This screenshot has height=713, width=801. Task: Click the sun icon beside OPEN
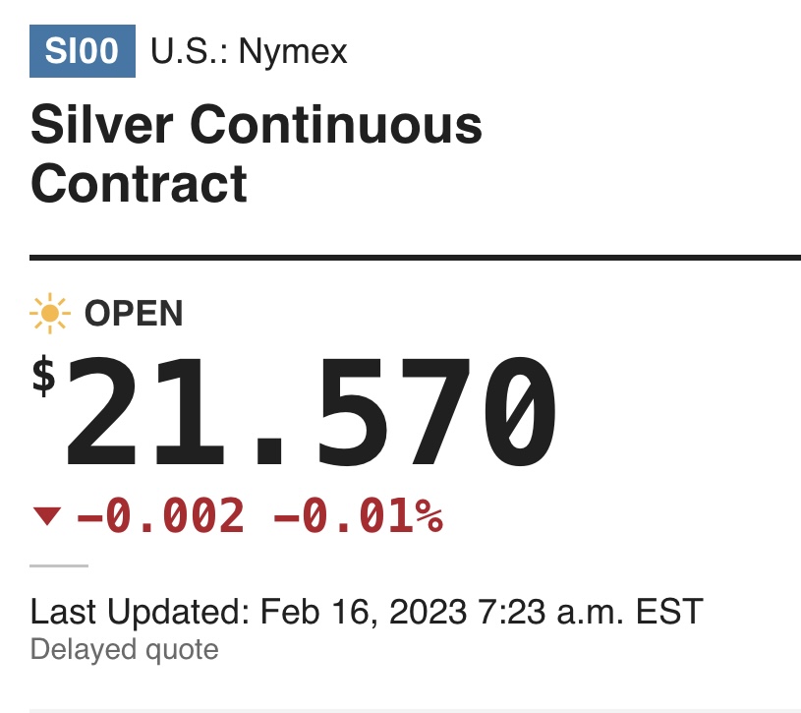(x=49, y=314)
